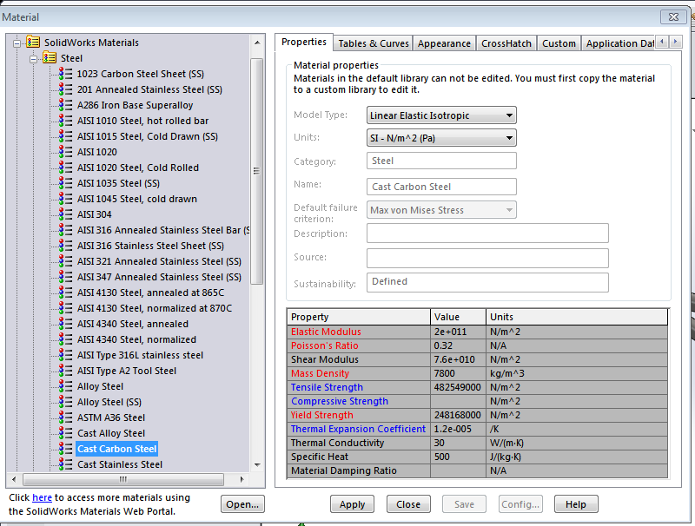Click the tree vertical scrollbar thumb

pyautogui.click(x=256, y=171)
